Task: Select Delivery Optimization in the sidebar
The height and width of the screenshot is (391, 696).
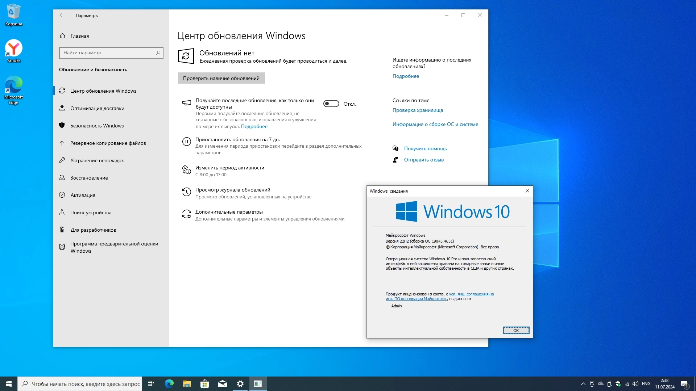Action: 97,108
